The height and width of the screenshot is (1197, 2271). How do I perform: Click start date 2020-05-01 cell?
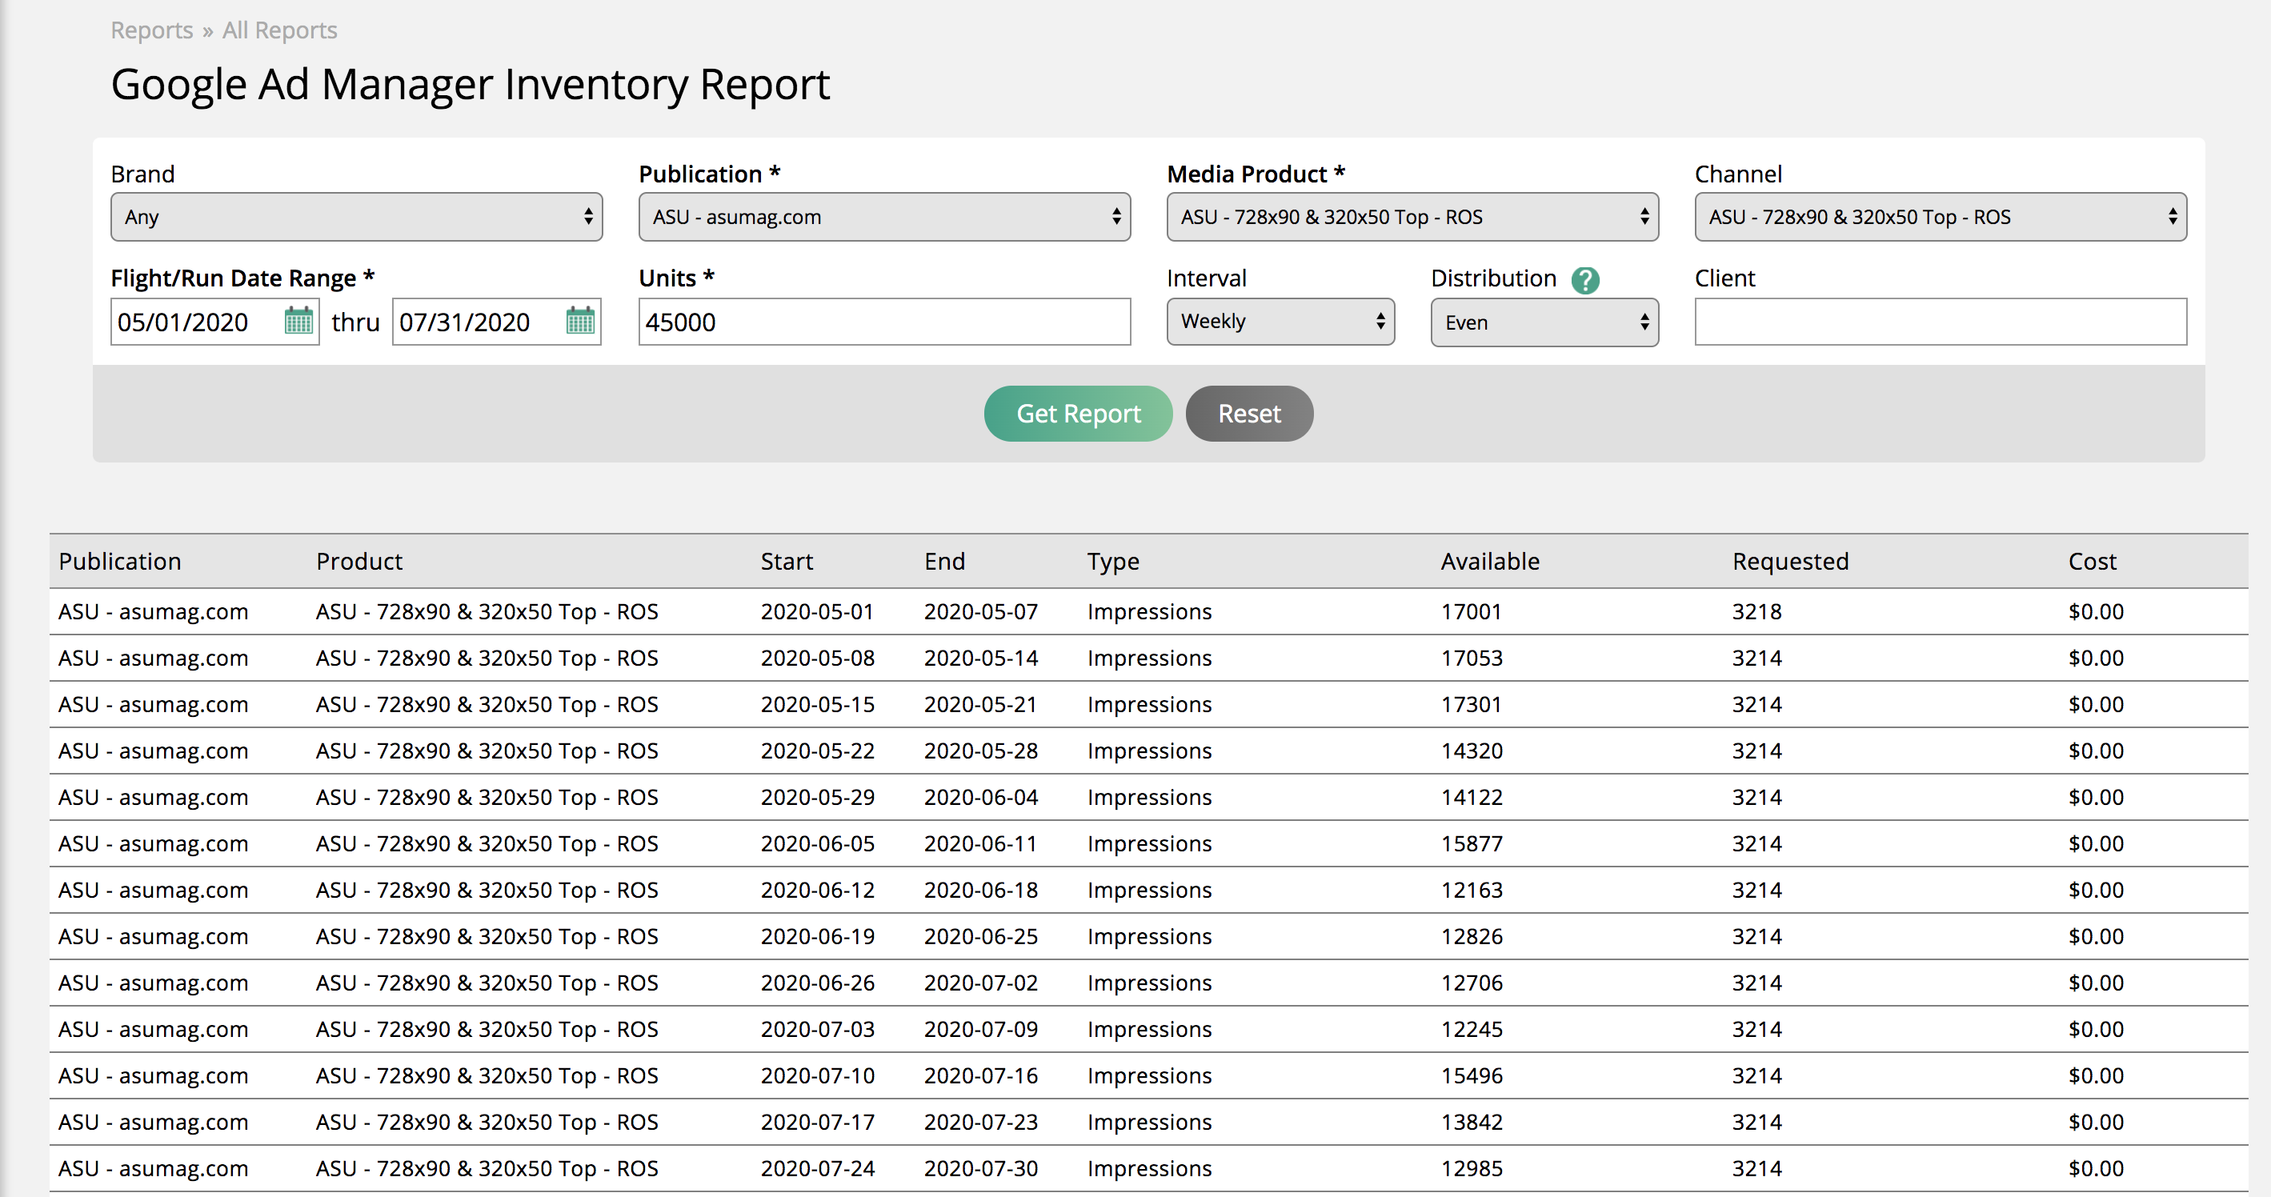pos(816,612)
